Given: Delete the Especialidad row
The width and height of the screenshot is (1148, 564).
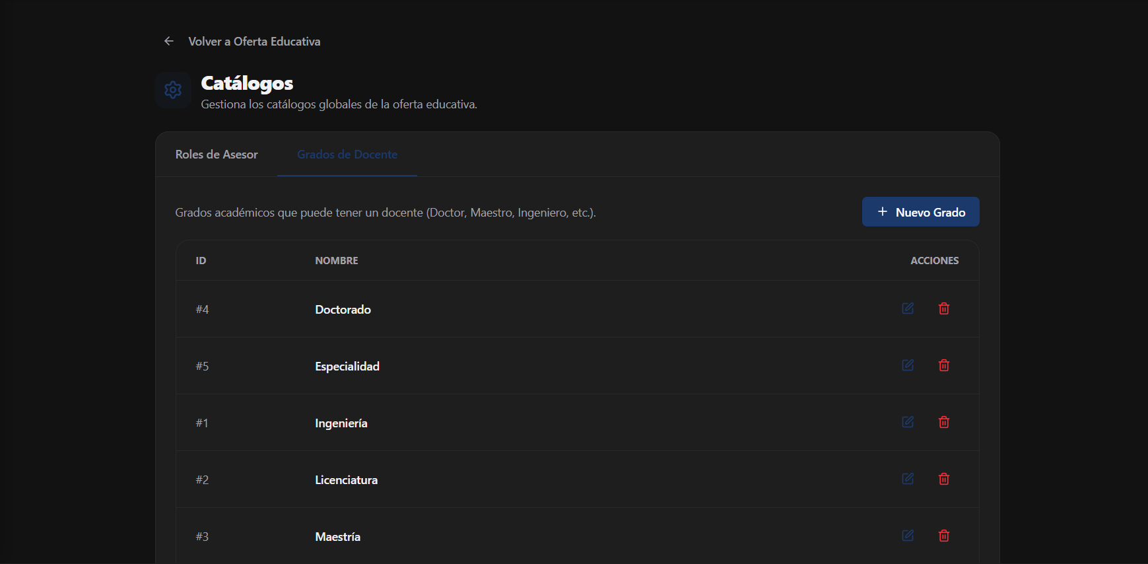Looking at the screenshot, I should tap(944, 365).
